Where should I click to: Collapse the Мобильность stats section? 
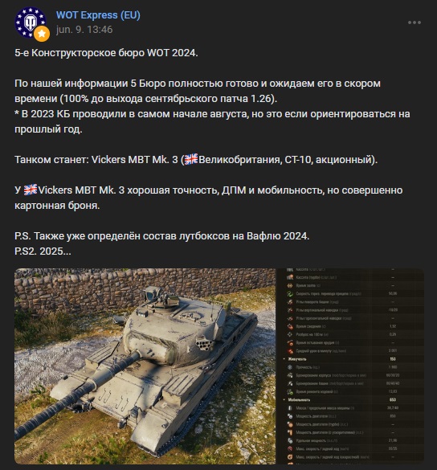click(x=284, y=399)
